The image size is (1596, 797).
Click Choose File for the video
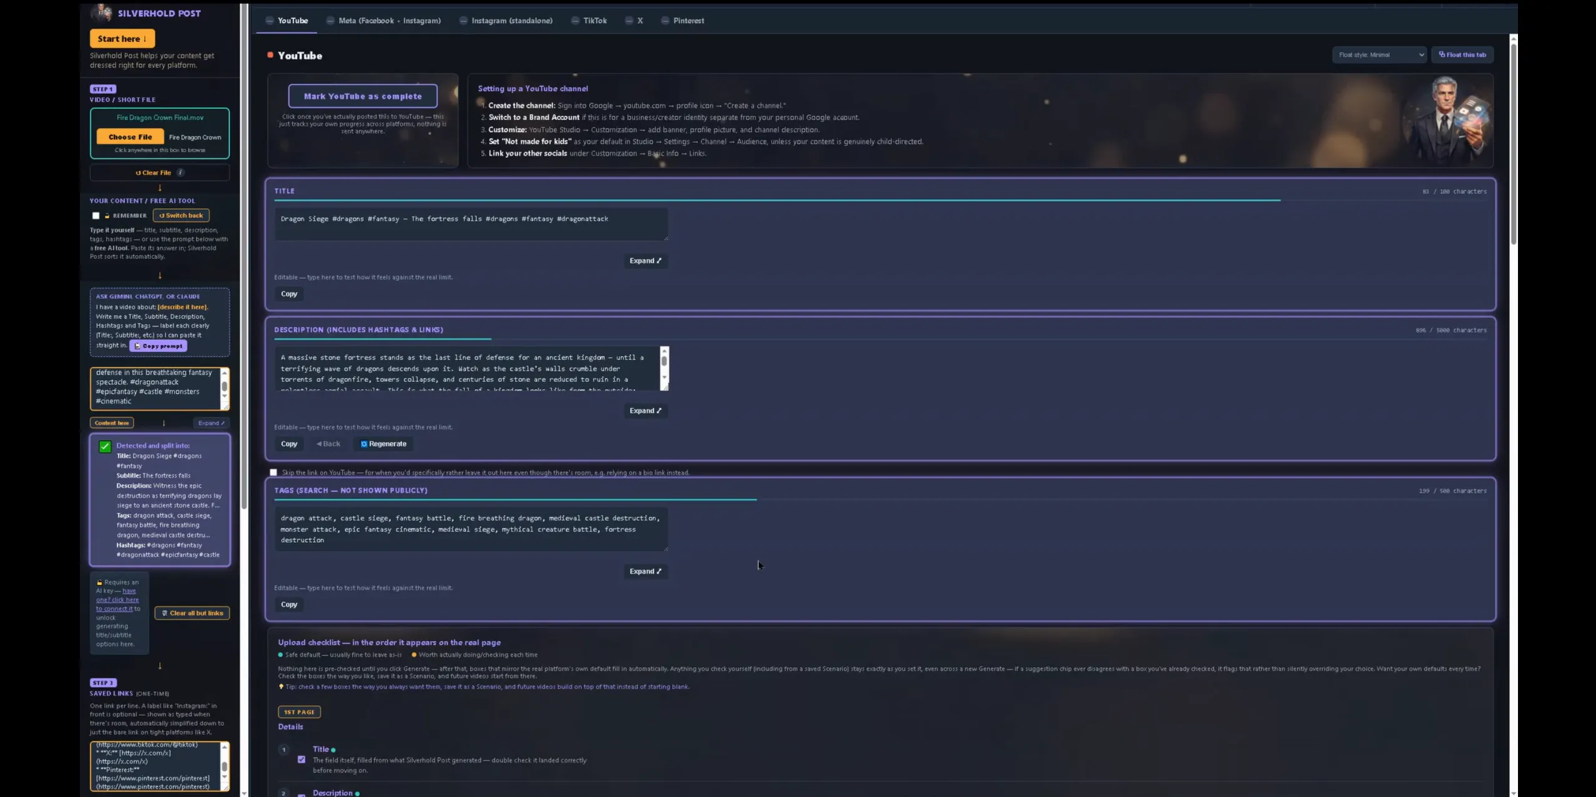coord(130,137)
